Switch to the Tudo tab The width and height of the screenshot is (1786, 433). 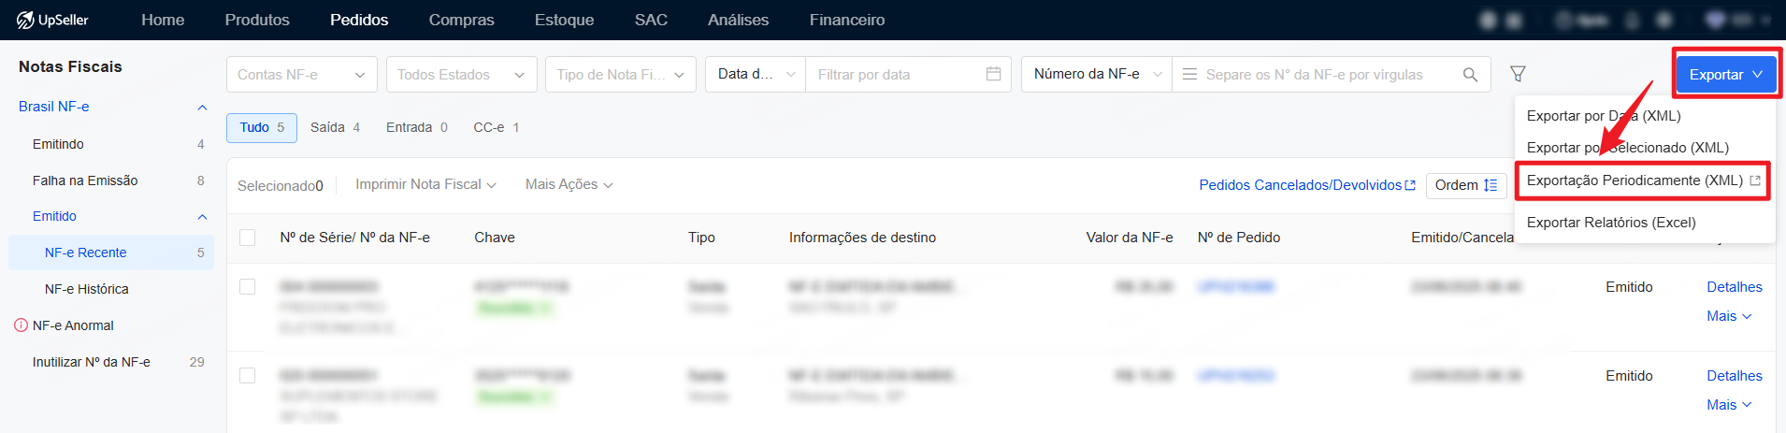[x=262, y=128]
